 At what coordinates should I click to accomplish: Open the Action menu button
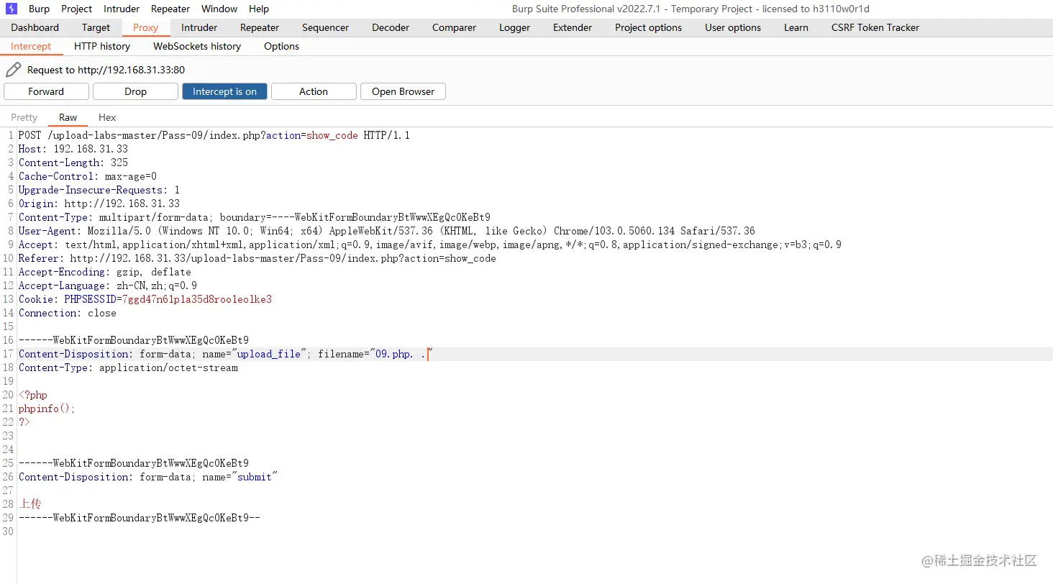[x=314, y=91]
